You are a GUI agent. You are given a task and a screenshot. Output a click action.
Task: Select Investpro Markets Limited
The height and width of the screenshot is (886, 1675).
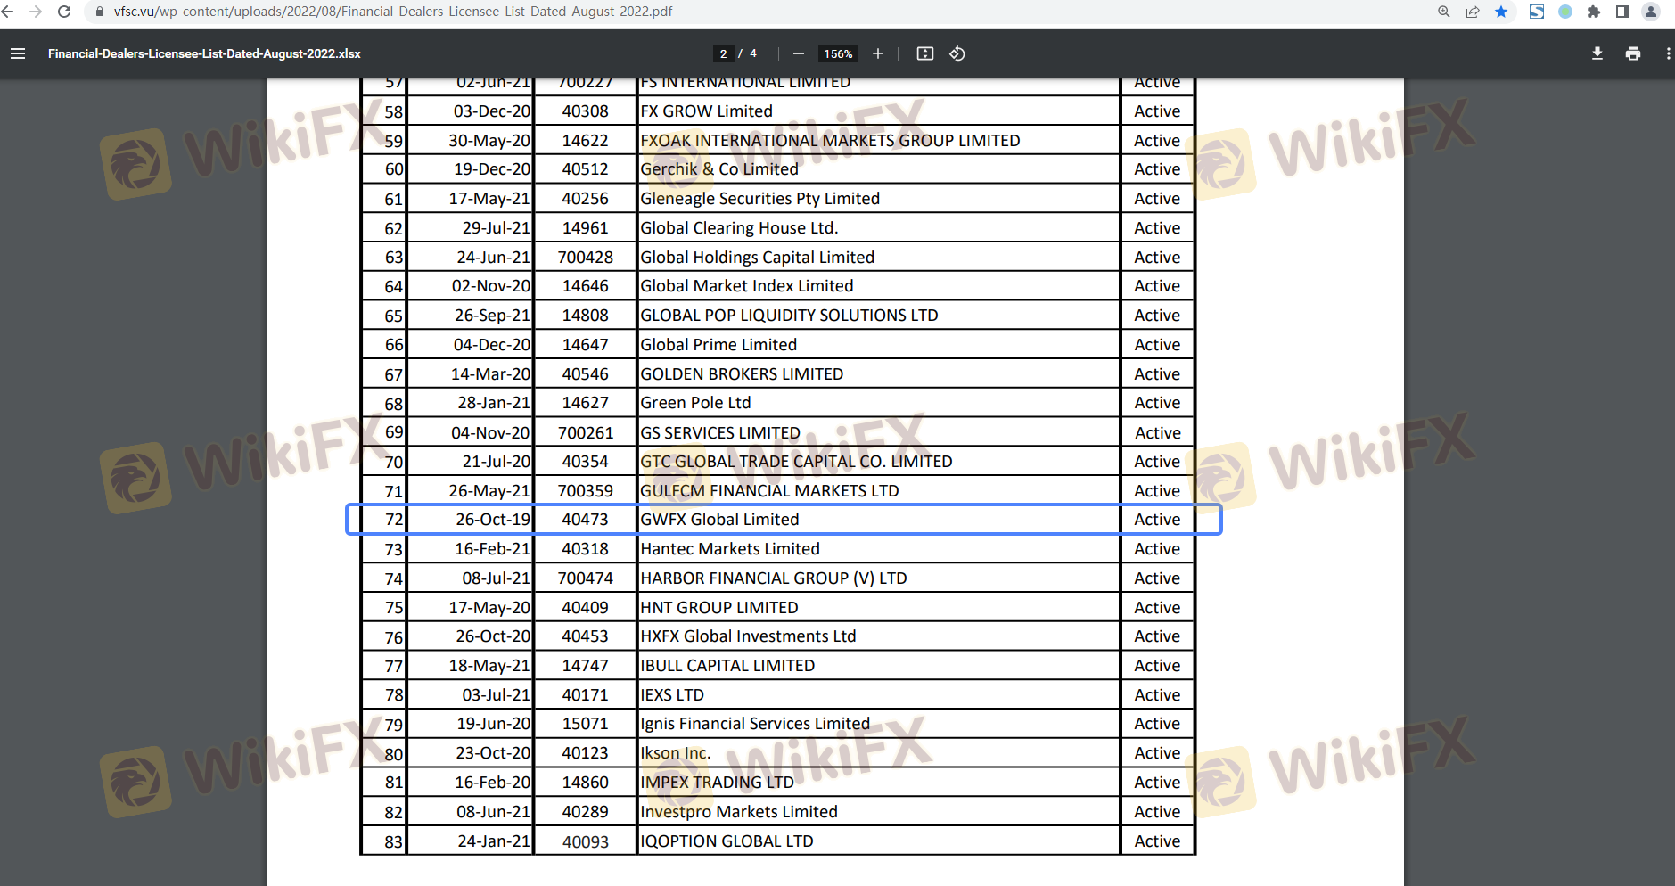739,812
